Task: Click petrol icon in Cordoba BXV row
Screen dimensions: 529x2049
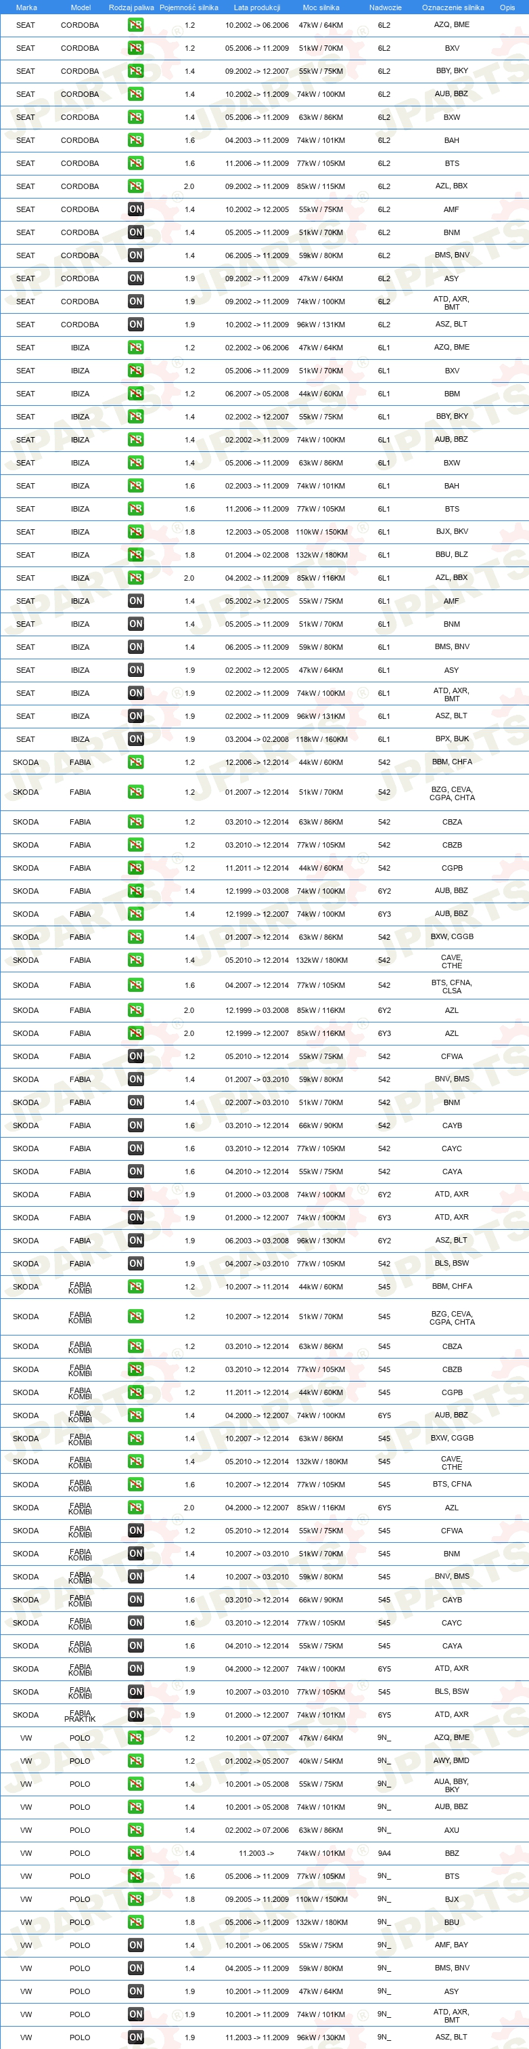Action: click(x=136, y=47)
